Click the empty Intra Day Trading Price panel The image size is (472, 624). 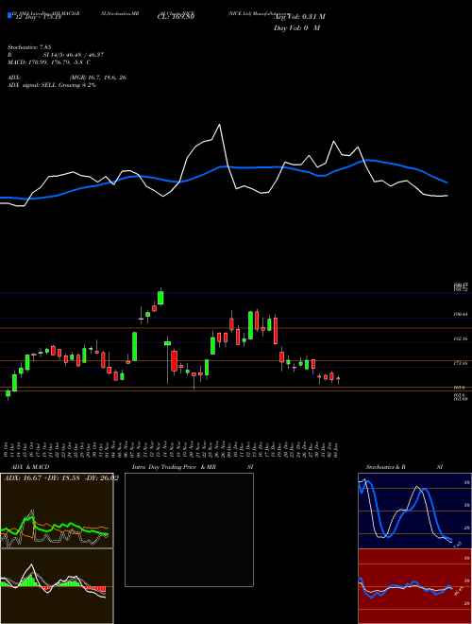[189, 529]
